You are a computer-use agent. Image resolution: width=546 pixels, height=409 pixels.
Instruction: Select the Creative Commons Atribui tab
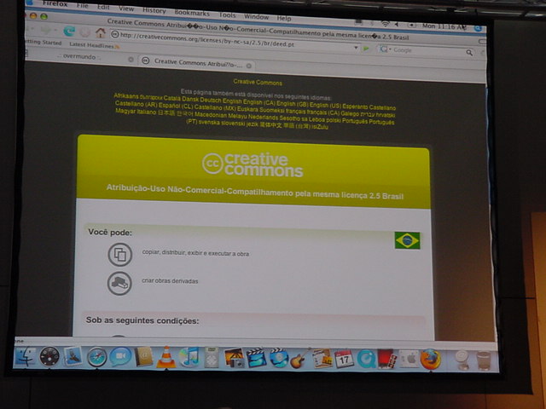(197, 62)
